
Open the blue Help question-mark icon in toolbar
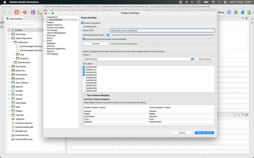(x=229, y=12)
